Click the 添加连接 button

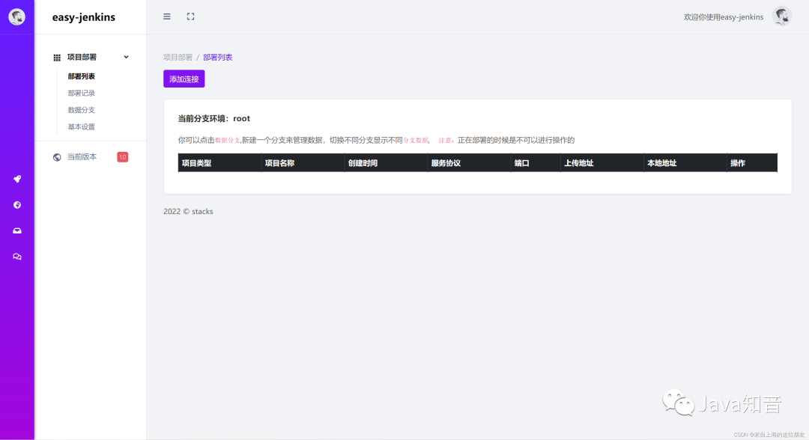[x=184, y=79]
